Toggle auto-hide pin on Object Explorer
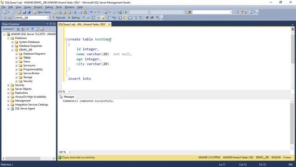Viewport: 296px width, 167px height. coord(50,24)
